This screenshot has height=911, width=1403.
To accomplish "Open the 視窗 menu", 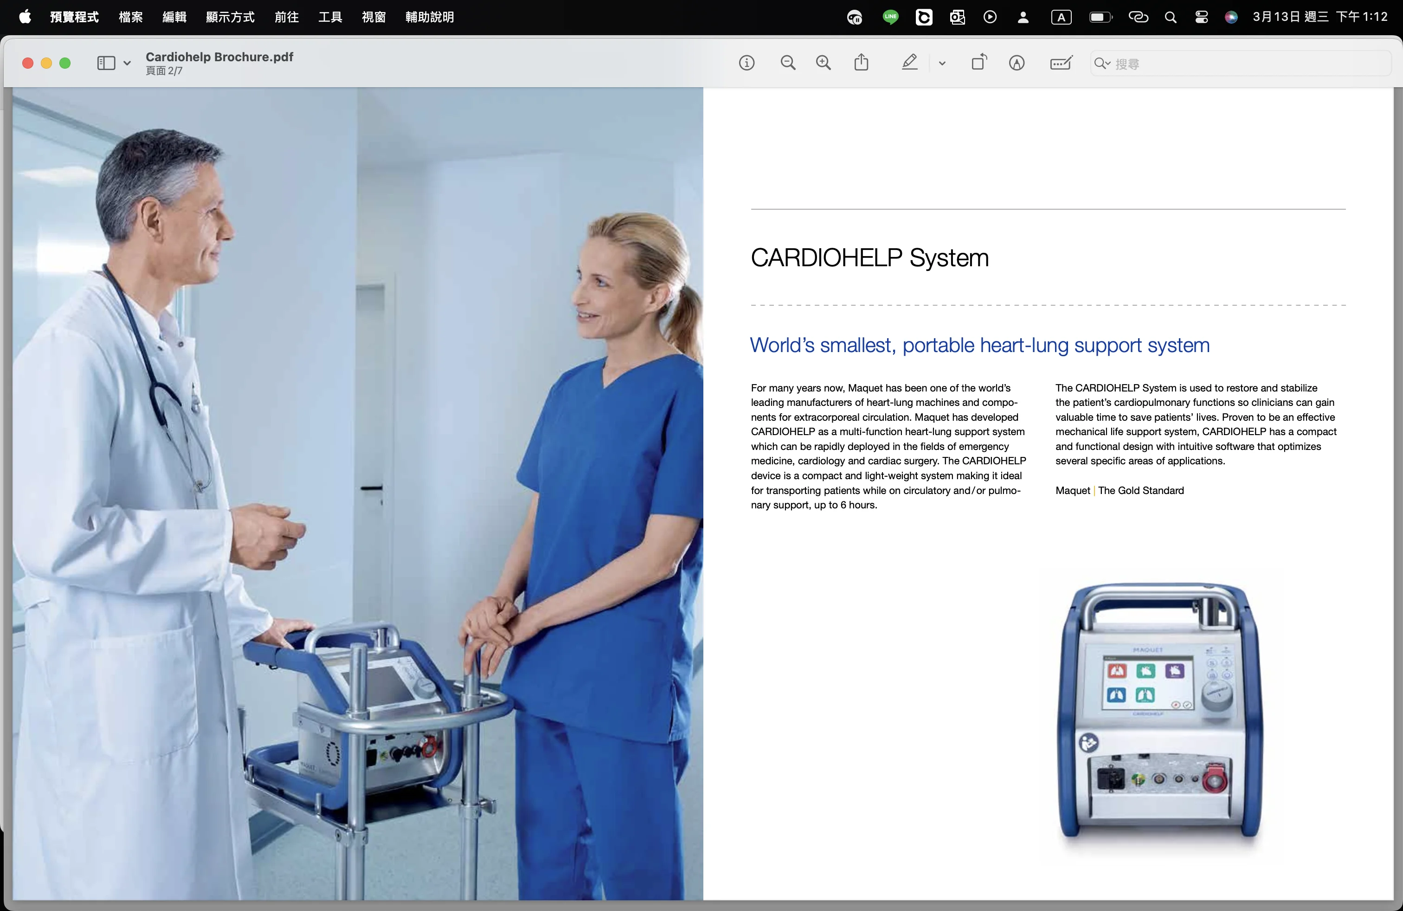I will 374,17.
